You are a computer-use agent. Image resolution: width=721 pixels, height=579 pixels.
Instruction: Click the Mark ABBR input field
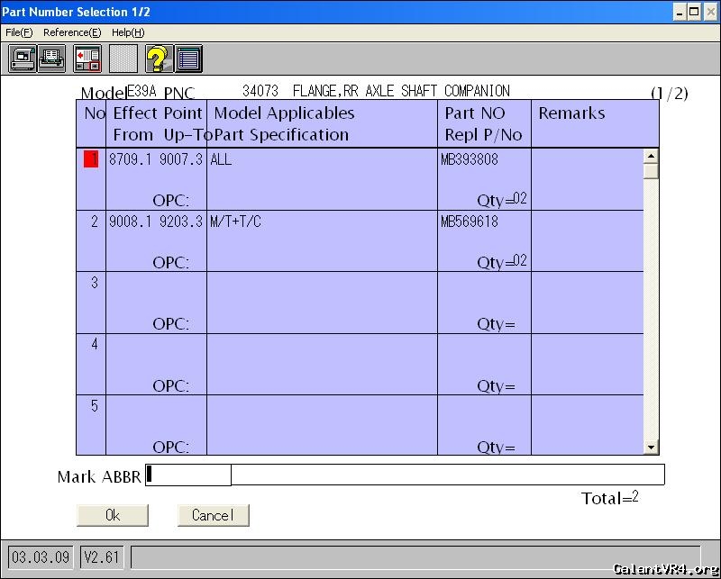click(x=189, y=475)
